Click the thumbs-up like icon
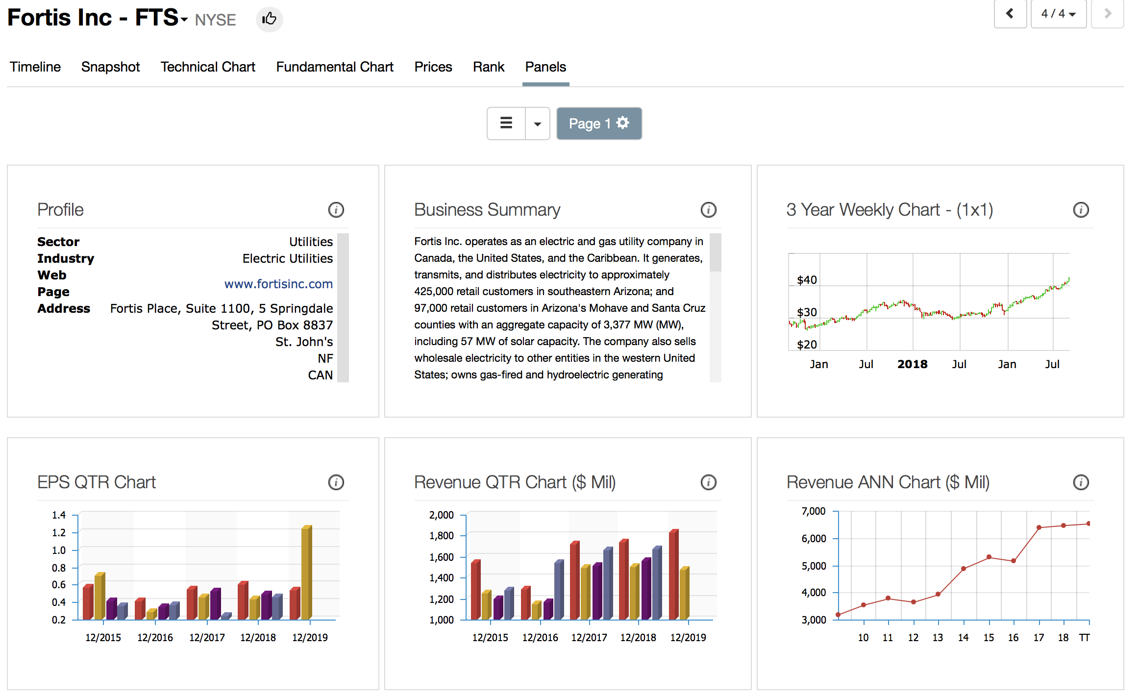1138x698 pixels. point(269,19)
